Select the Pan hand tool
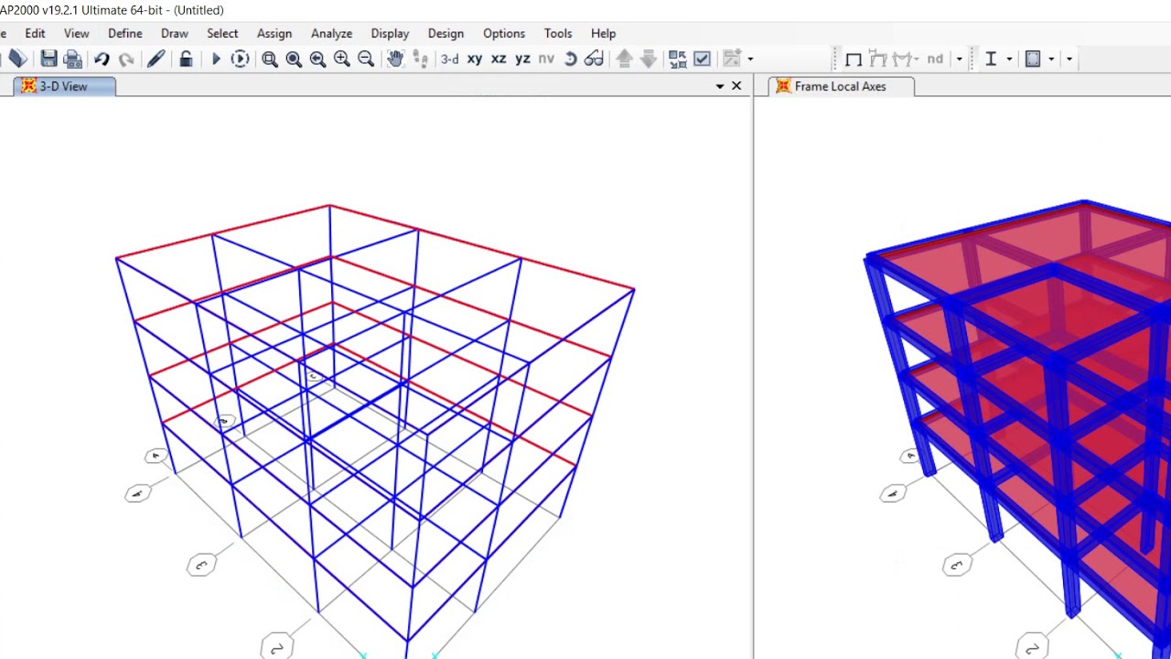1171x659 pixels. click(395, 59)
